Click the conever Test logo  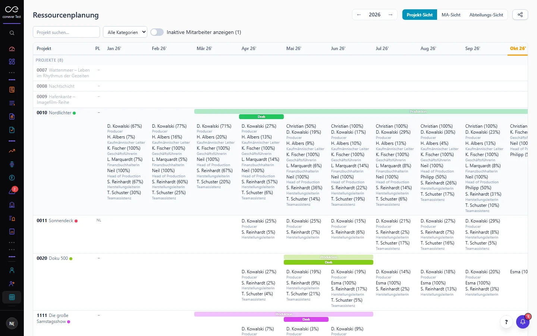pyautogui.click(x=12, y=12)
